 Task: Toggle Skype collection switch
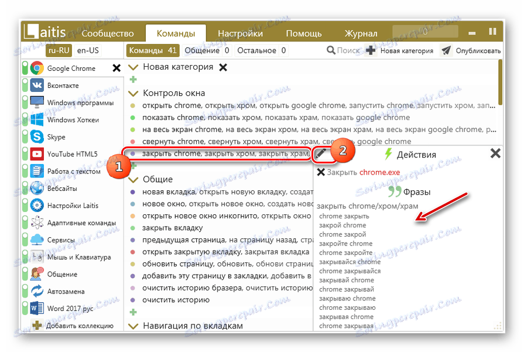(x=25, y=136)
